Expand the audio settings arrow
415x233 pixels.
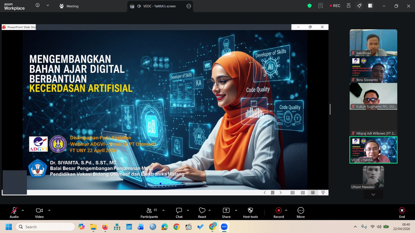coord(23,210)
